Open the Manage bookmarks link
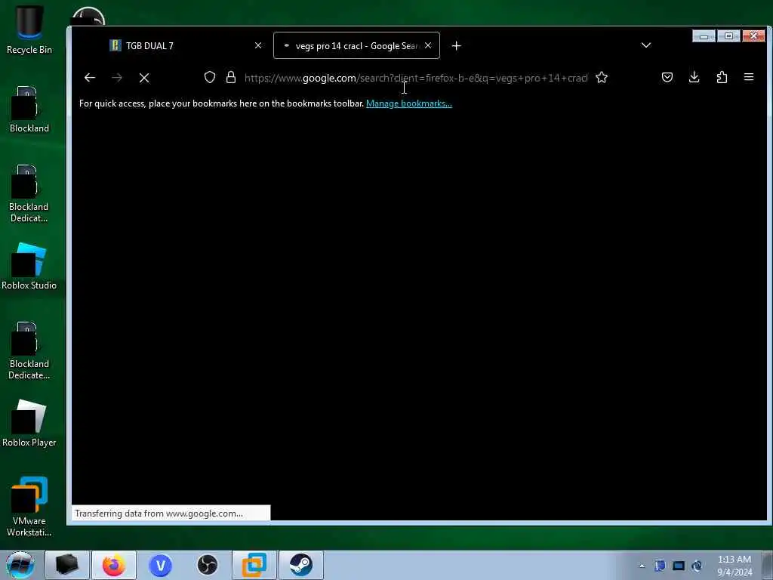 click(x=408, y=103)
